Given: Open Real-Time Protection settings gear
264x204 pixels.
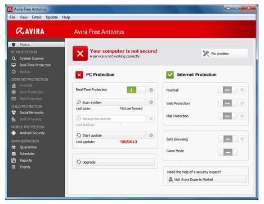Looking at the screenshot, I should click(151, 90).
